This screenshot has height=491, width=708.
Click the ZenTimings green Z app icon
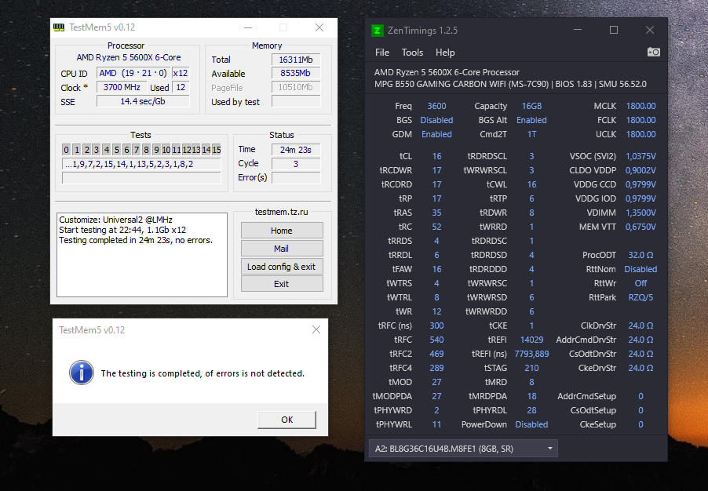coord(377,31)
